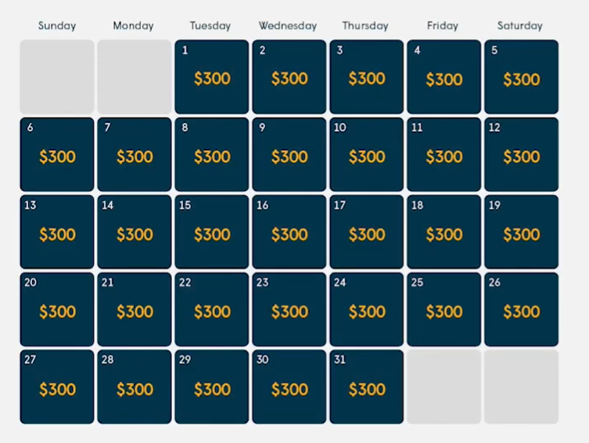Click the day 24 calendar tile
Viewport: 589px width, 443px height.
coord(367,309)
